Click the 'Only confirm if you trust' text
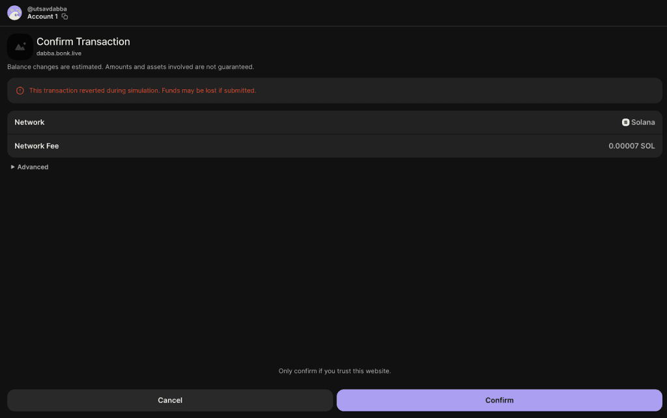Viewport: 667px width, 418px height. [x=334, y=371]
